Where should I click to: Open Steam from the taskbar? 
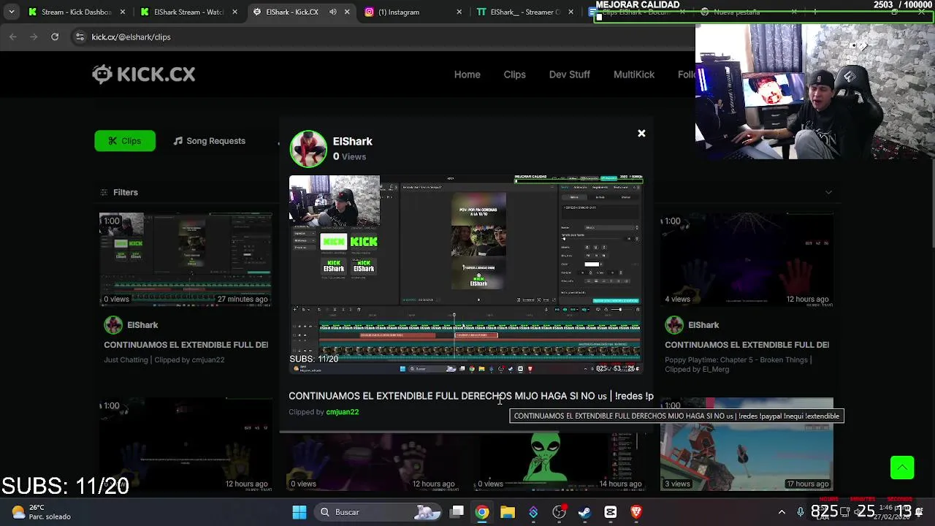coord(584,512)
